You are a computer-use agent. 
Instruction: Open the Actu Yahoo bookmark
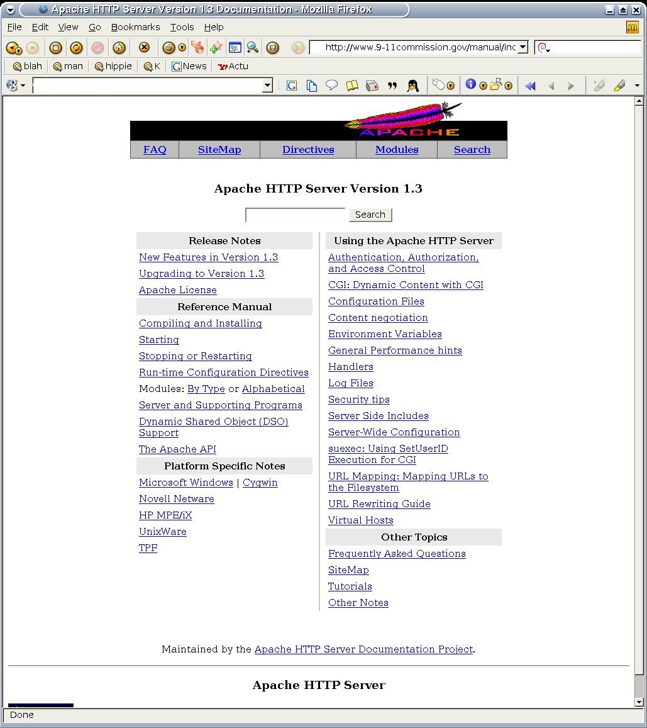(233, 67)
